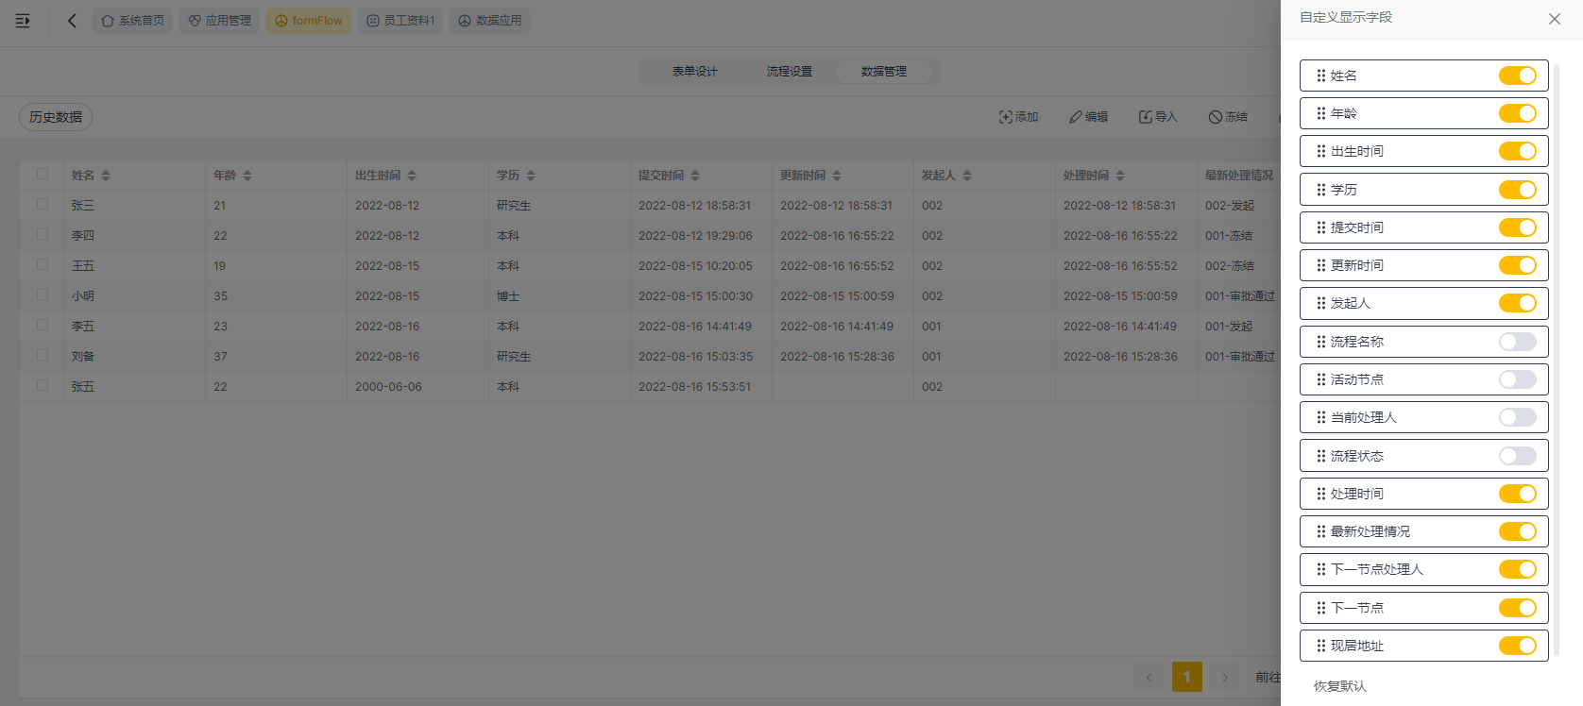The height and width of the screenshot is (706, 1583).
Task: Check the row checkbox for 张三
Action: point(43,204)
